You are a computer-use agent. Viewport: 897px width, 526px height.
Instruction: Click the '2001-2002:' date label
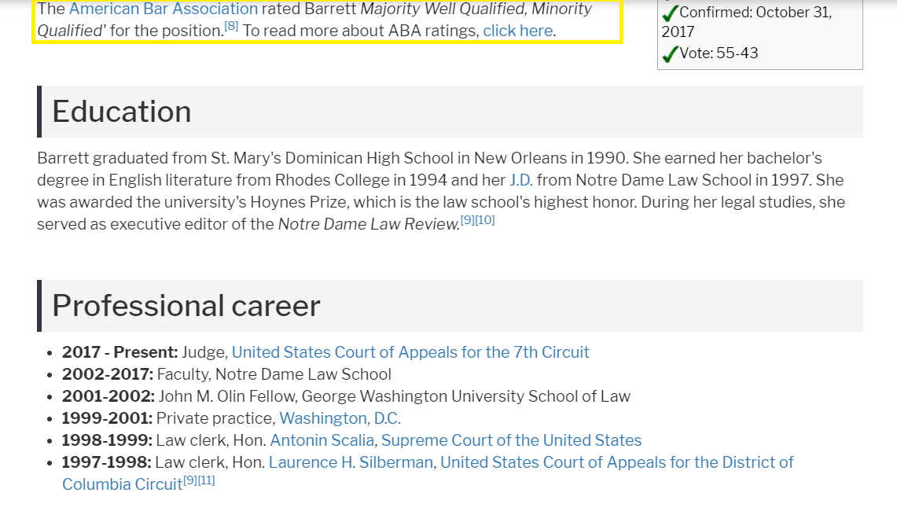click(108, 396)
